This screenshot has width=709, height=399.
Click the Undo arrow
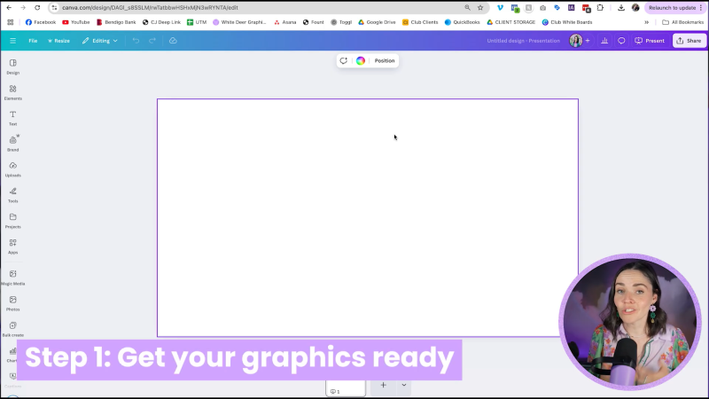point(136,41)
